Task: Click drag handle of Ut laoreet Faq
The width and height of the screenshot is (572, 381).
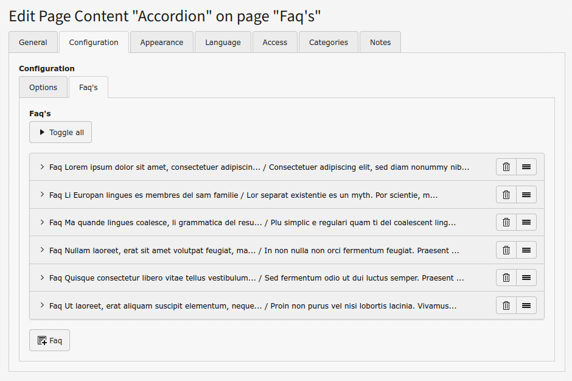Action: point(526,306)
